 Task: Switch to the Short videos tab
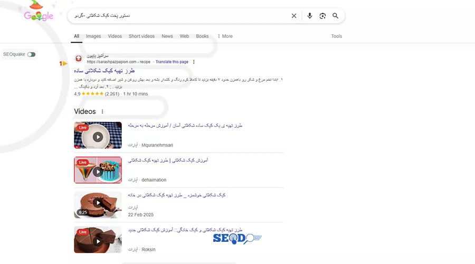click(x=141, y=36)
